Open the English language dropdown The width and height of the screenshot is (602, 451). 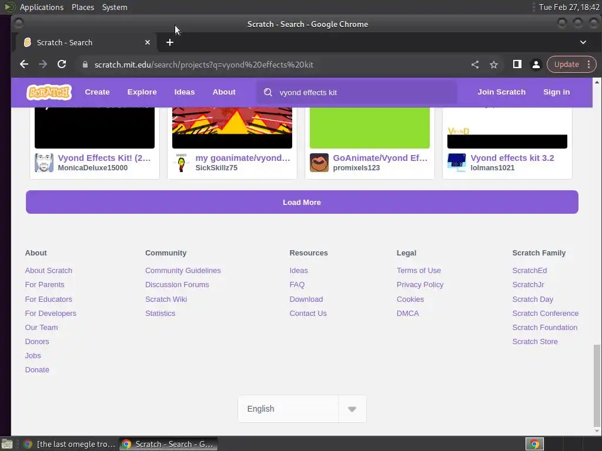302,409
